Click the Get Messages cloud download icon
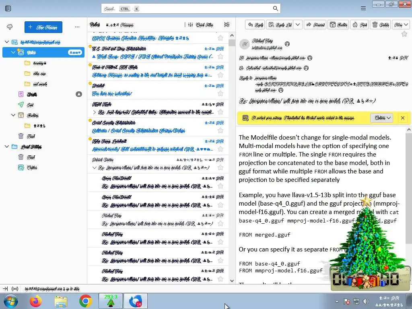The image size is (412, 309). [x=10, y=27]
